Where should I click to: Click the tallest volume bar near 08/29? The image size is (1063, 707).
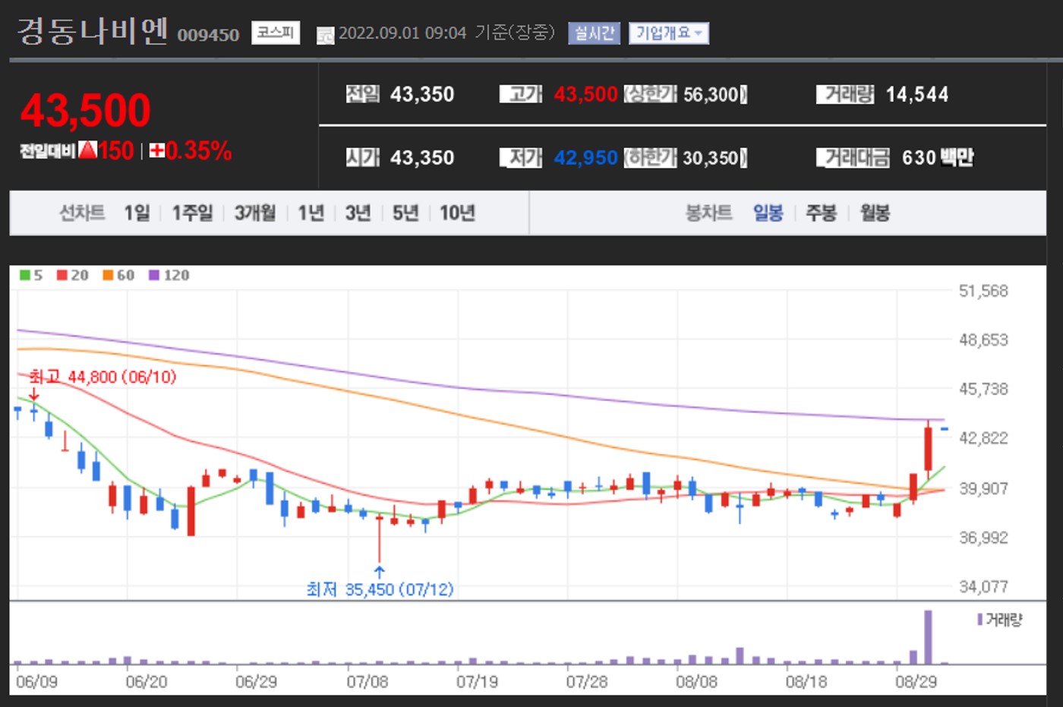(928, 637)
